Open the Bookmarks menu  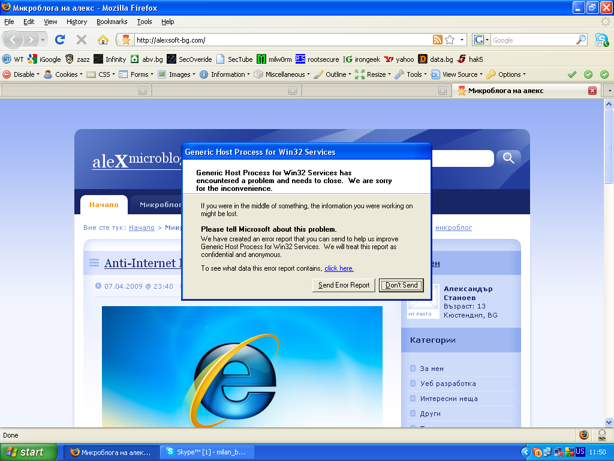[112, 22]
